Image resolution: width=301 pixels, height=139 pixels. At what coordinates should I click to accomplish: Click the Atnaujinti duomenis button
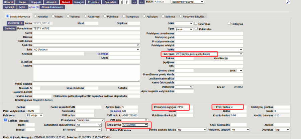pyautogui.click(x=53, y=7)
